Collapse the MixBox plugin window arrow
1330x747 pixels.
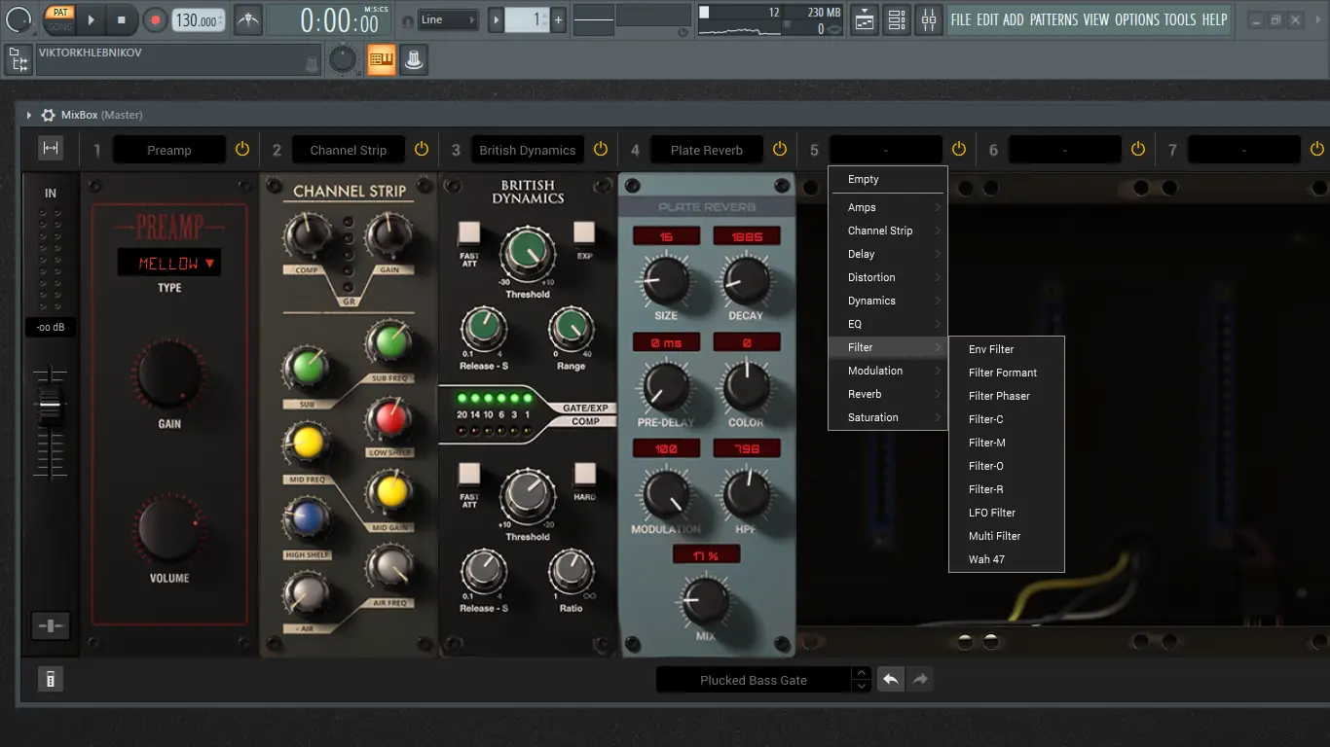(x=29, y=115)
